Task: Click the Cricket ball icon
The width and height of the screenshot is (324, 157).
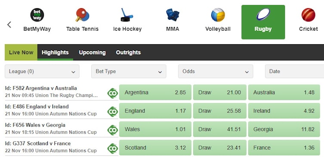Action: point(309,15)
